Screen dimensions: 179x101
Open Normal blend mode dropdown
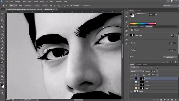click(137, 71)
